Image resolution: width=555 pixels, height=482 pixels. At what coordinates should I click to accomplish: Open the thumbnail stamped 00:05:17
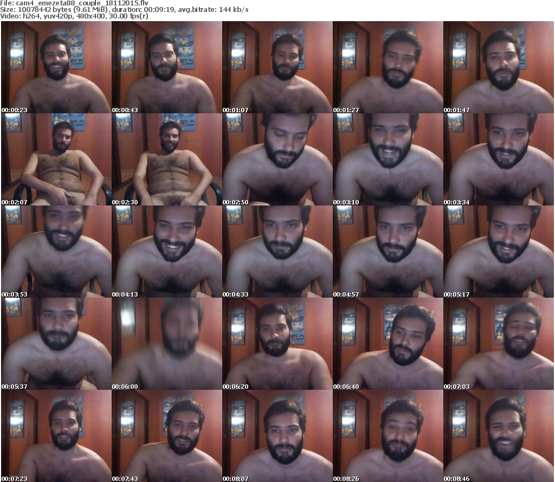pyautogui.click(x=499, y=252)
